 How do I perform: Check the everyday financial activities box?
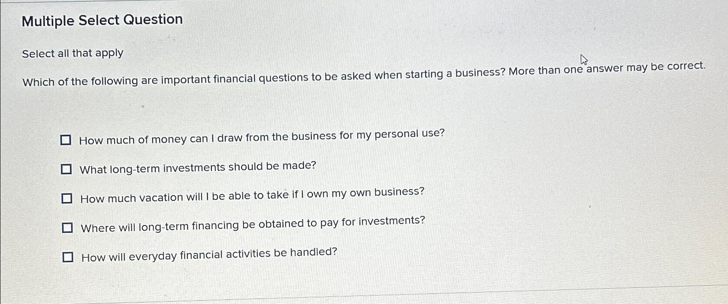click(x=68, y=257)
